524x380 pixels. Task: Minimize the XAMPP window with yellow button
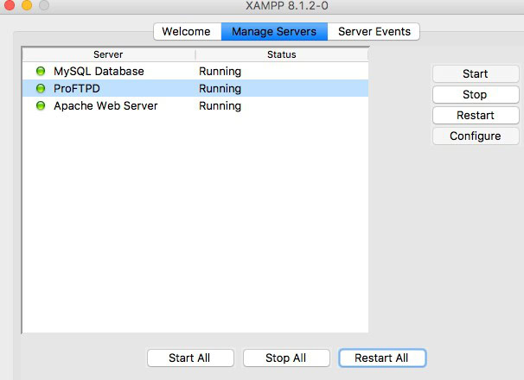pyautogui.click(x=27, y=4)
